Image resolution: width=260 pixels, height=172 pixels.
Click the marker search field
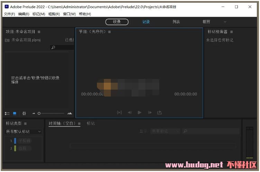click(211, 131)
